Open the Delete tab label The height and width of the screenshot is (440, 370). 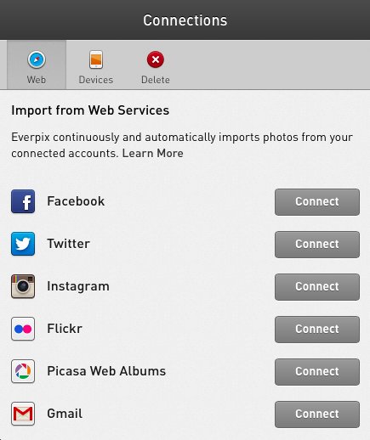156,80
